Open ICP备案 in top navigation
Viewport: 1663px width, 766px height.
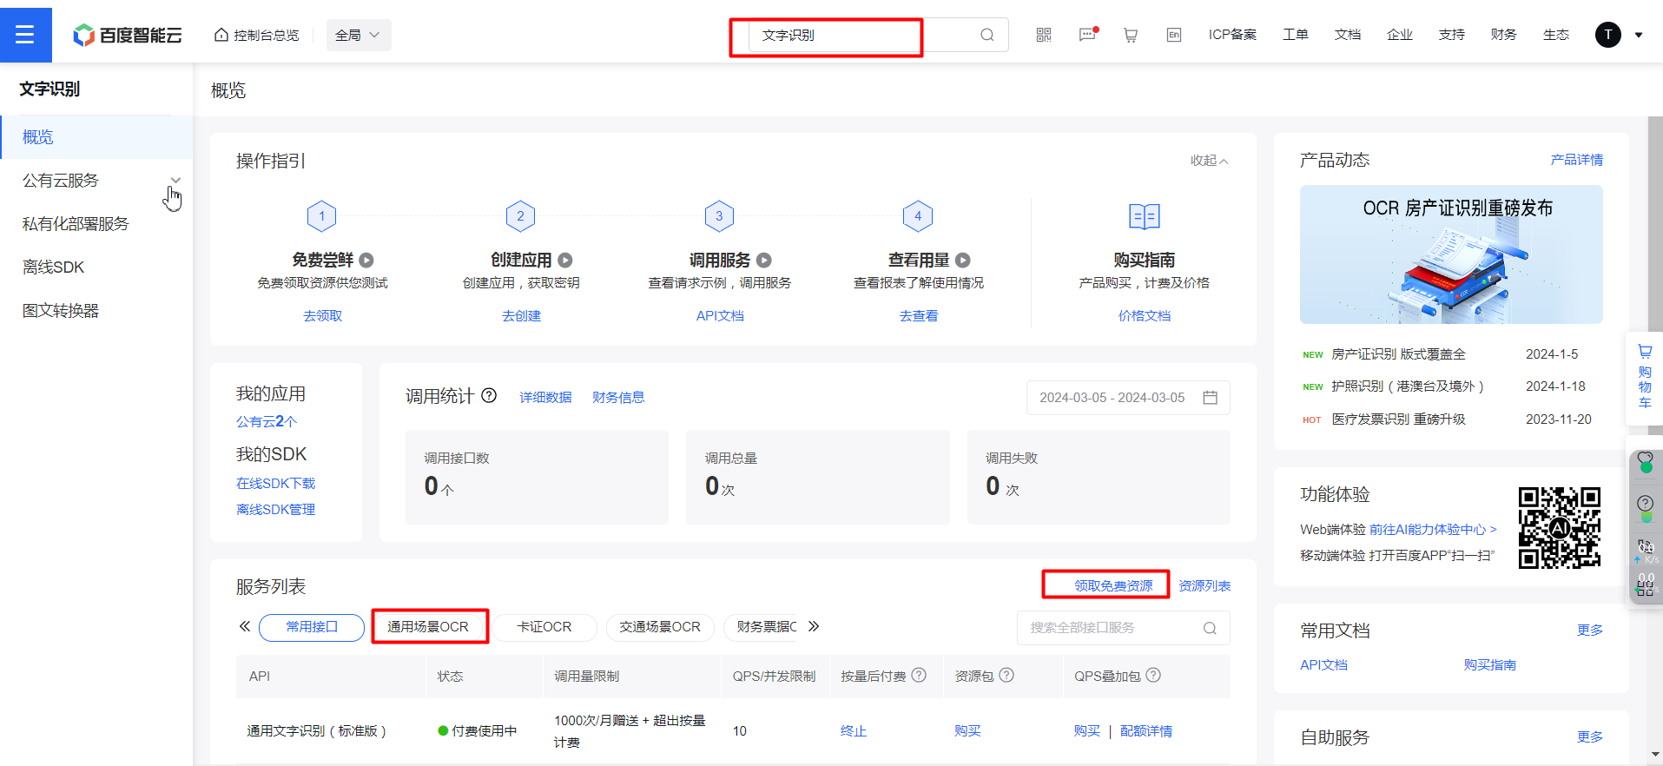(1232, 35)
